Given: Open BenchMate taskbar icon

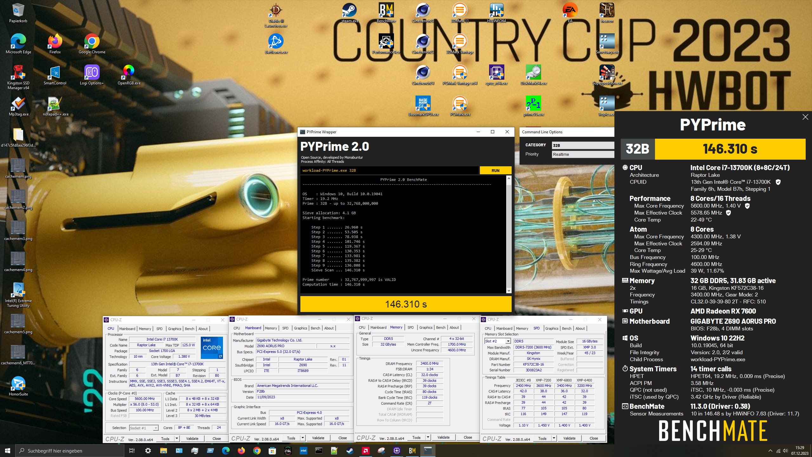Looking at the screenshot, I should pyautogui.click(x=412, y=450).
